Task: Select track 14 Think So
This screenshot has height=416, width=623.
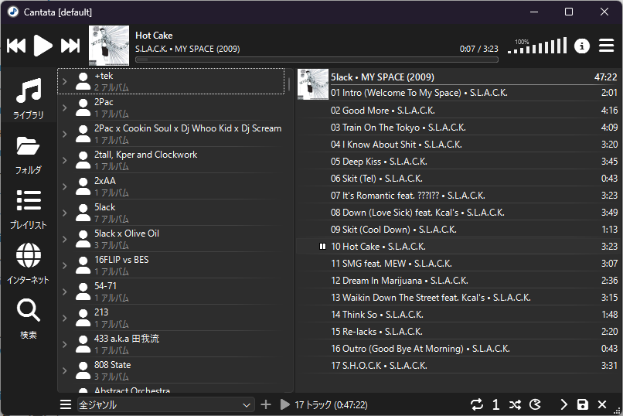Action: [458, 314]
